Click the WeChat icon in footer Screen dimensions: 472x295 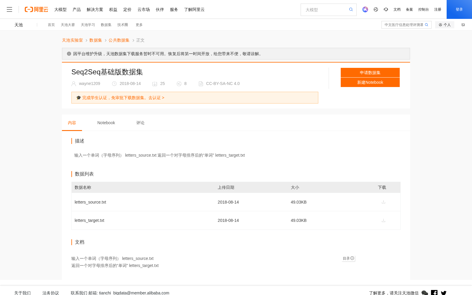pos(425,293)
